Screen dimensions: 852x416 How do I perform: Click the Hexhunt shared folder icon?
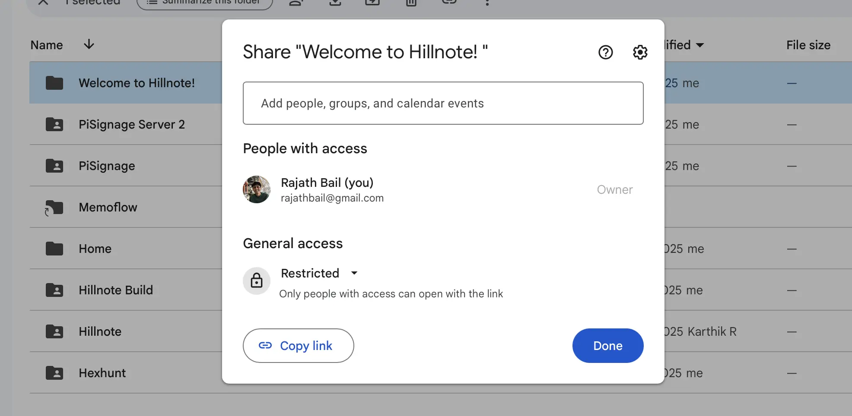(54, 373)
